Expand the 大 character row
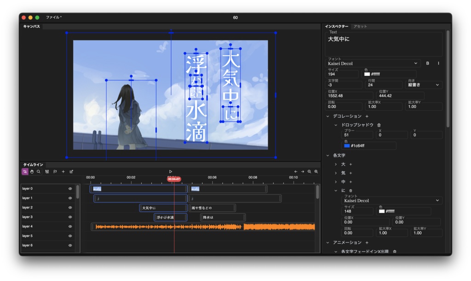The height and width of the screenshot is (281, 471). [x=336, y=164]
